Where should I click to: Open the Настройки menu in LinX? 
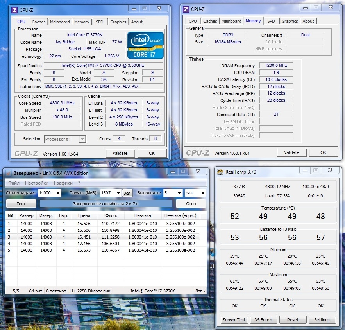tap(37, 183)
